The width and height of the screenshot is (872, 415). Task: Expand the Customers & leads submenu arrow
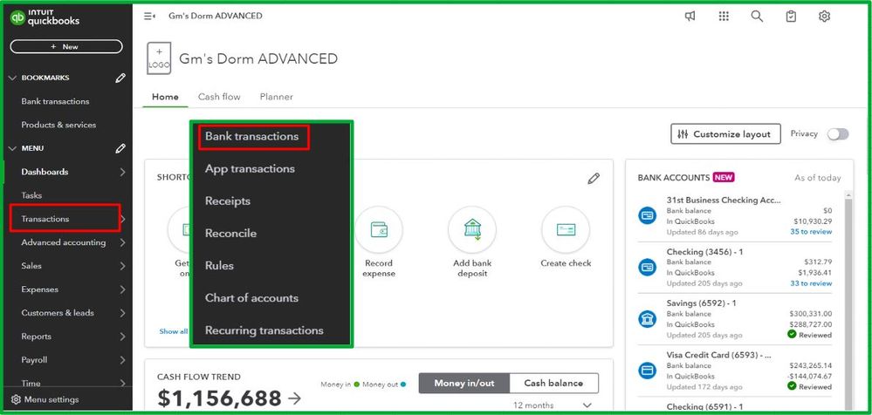coord(122,313)
